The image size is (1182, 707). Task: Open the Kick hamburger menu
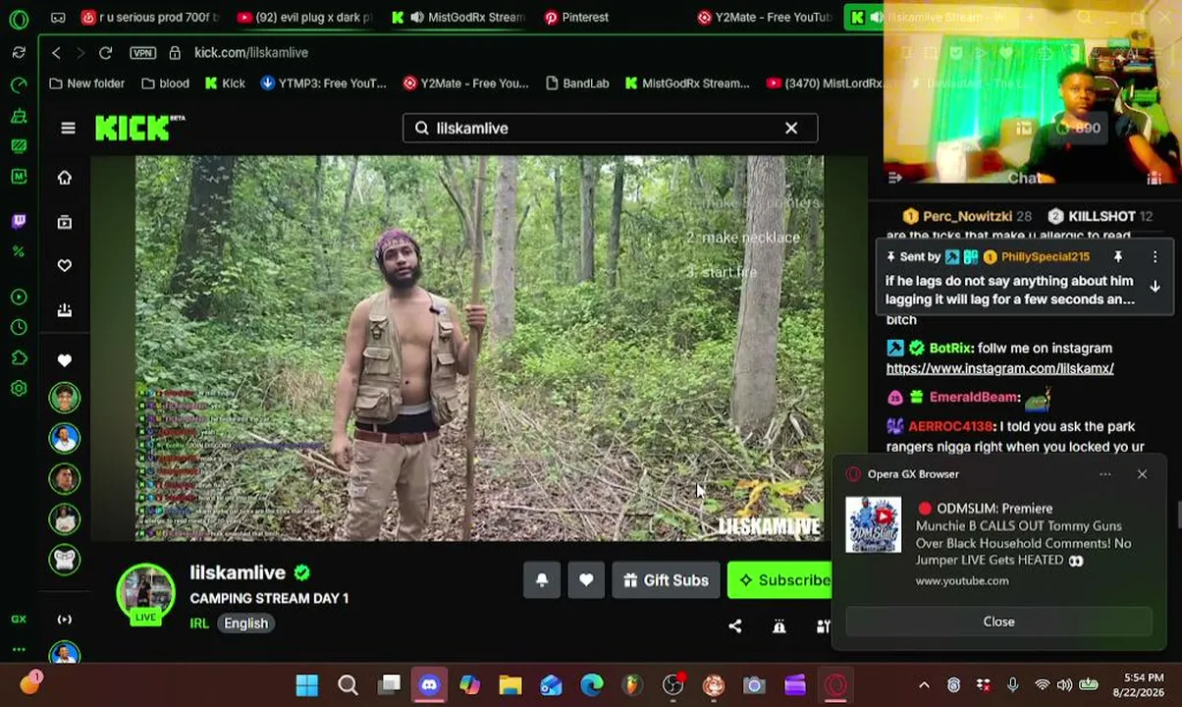click(x=68, y=128)
